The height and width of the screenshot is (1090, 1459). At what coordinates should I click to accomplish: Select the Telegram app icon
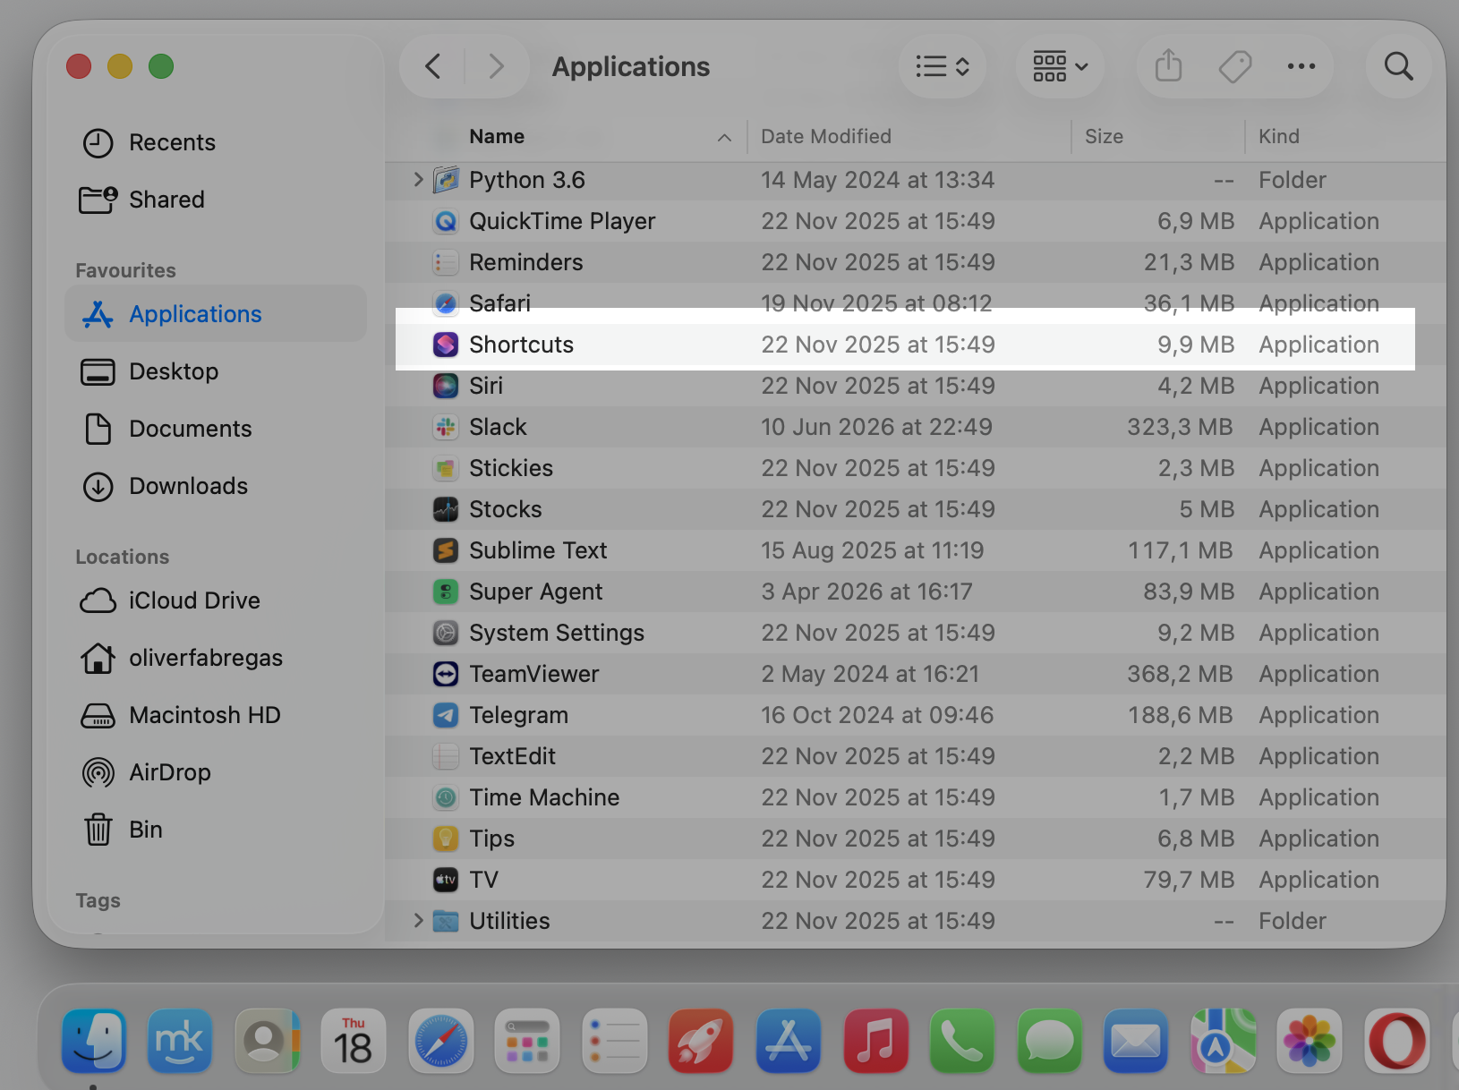(x=446, y=715)
